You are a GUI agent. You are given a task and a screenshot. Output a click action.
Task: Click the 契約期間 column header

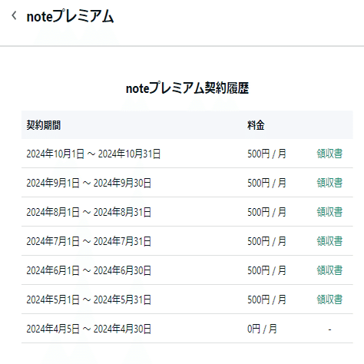coord(44,125)
